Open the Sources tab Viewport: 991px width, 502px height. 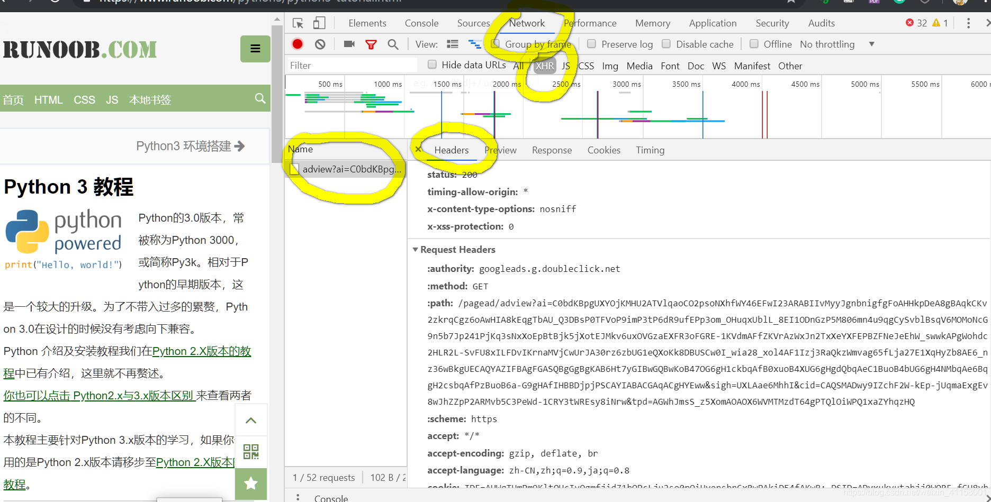pos(473,23)
